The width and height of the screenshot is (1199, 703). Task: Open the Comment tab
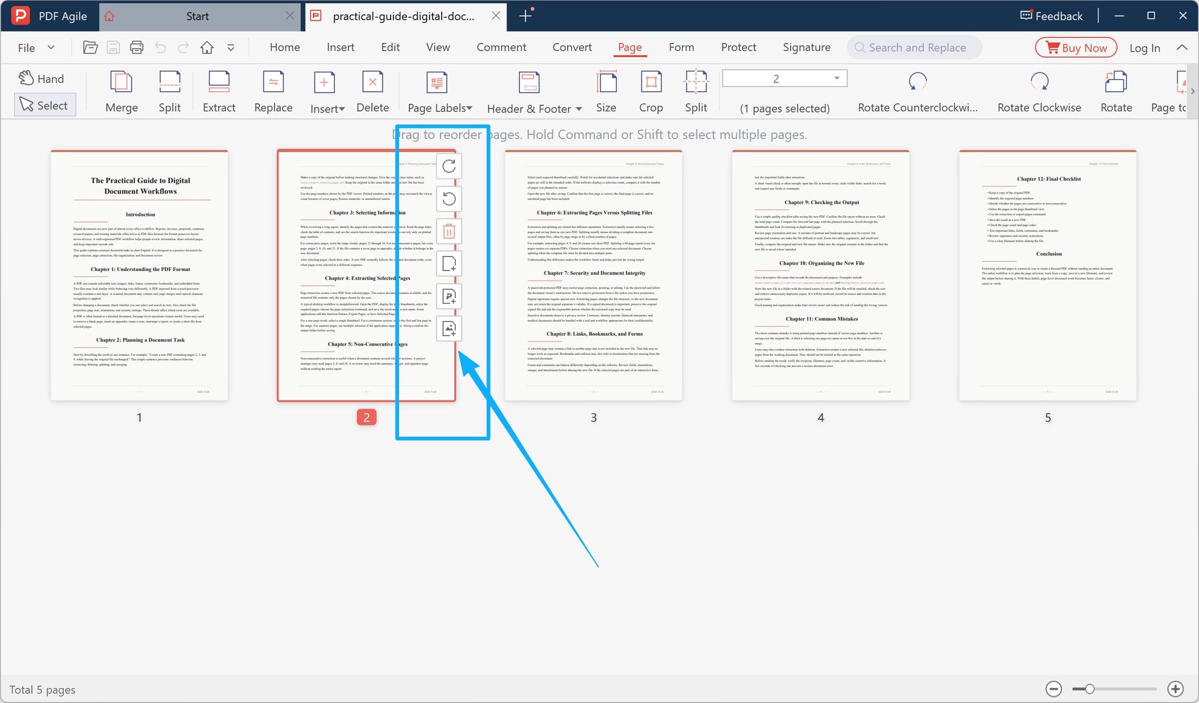(501, 47)
